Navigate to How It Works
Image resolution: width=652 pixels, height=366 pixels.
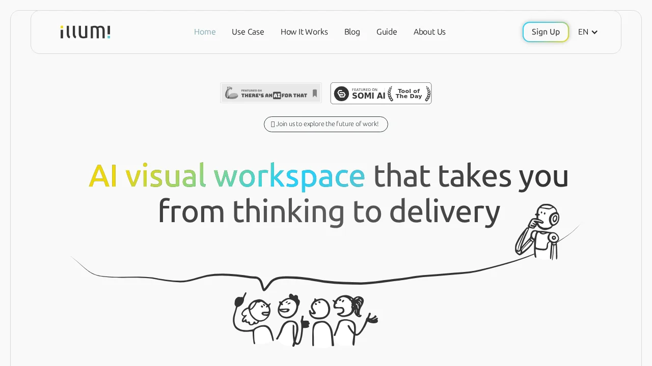point(304,32)
